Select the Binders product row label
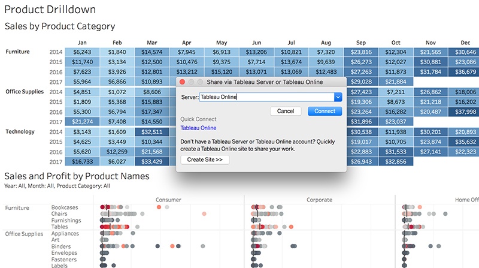479x268 pixels. point(61,246)
